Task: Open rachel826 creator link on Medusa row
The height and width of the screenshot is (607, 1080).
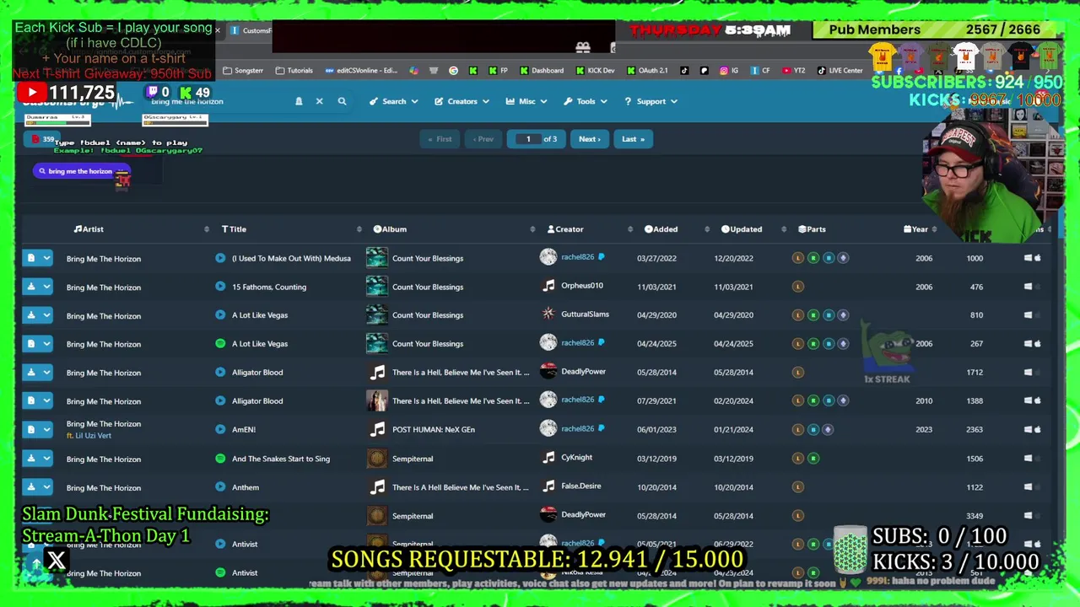Action: click(x=578, y=257)
